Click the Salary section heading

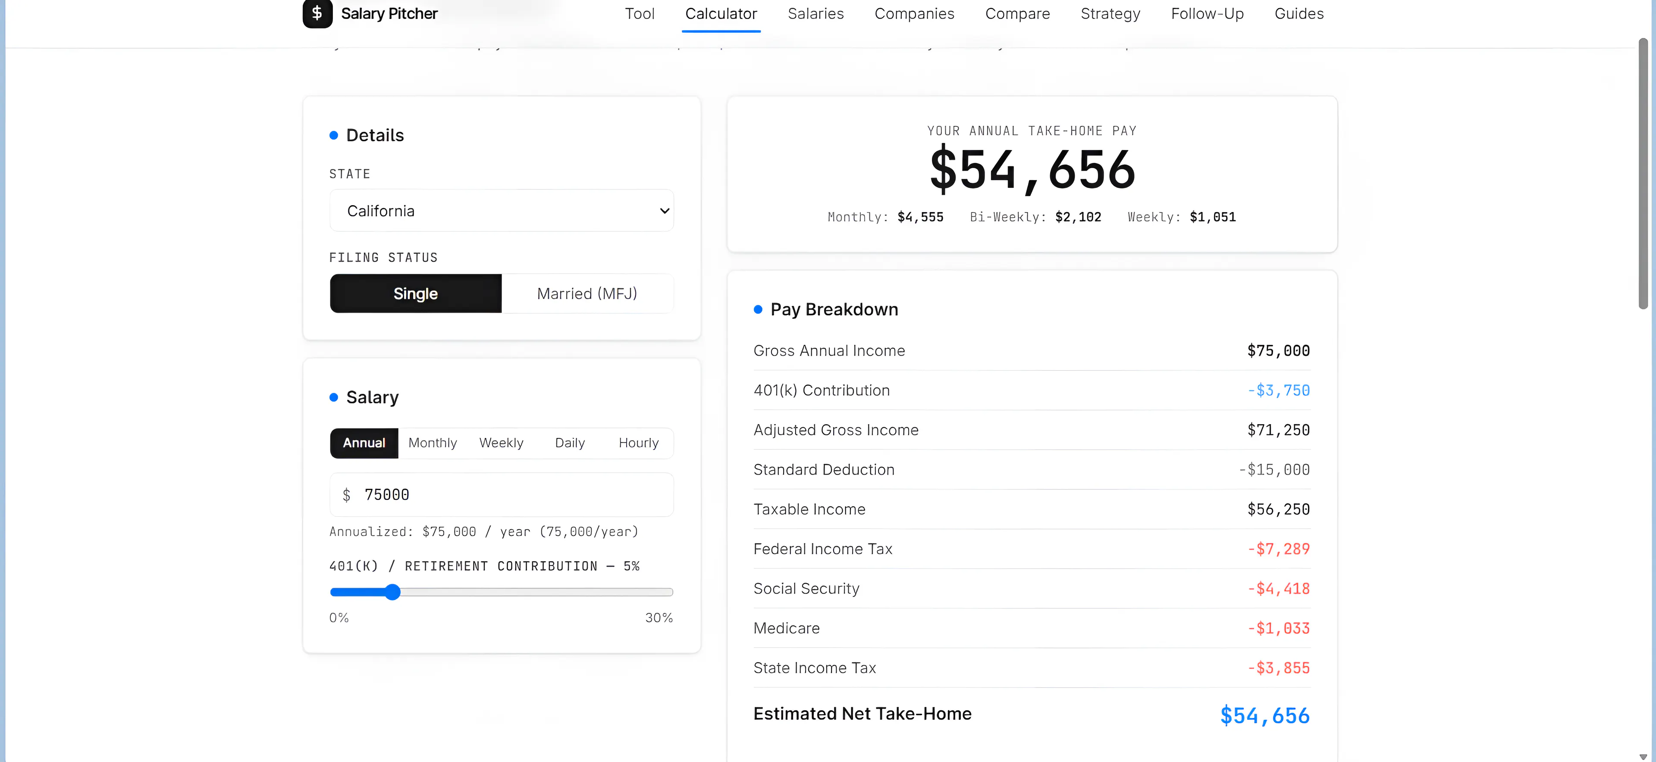(372, 397)
